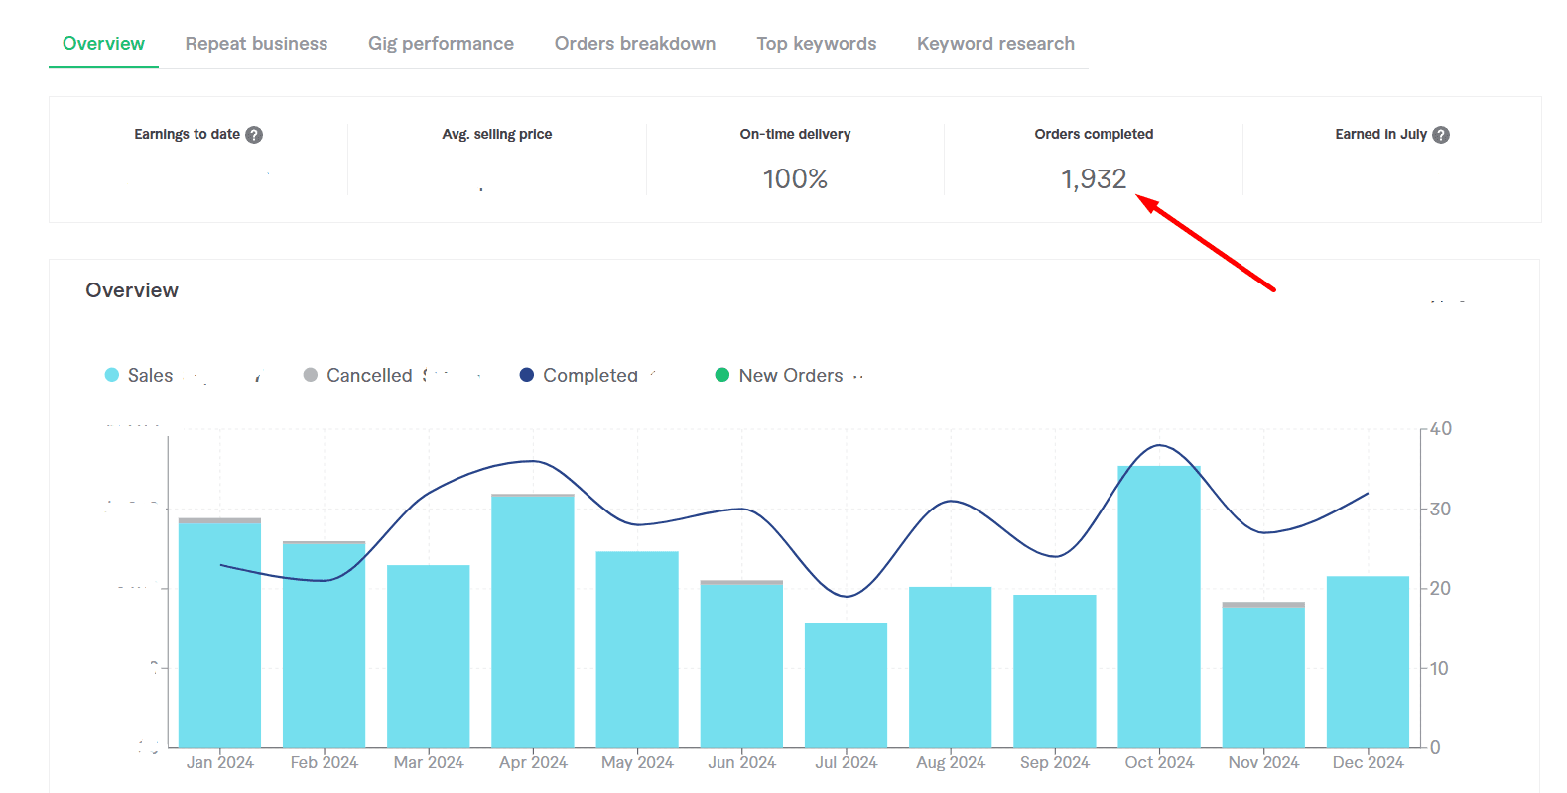
Task: Open the Keyword research tab
Action: point(995,44)
